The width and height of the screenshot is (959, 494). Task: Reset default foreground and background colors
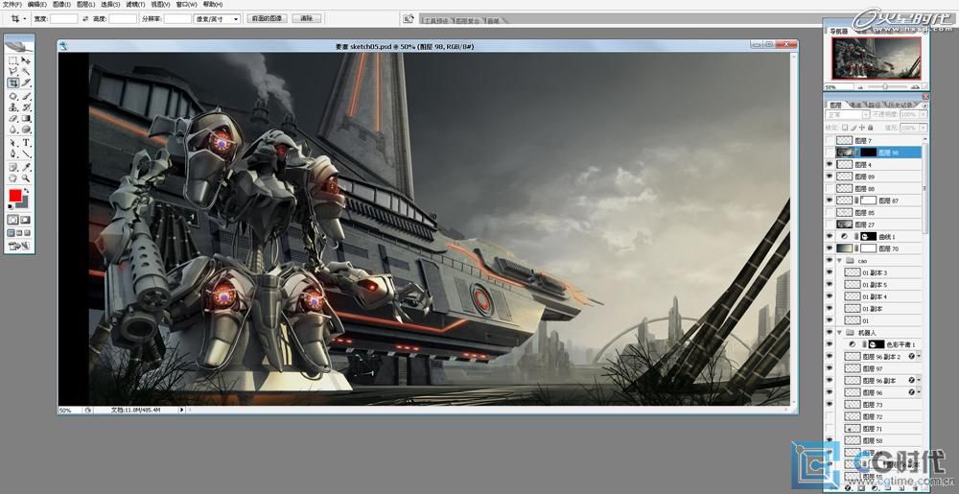[11, 206]
